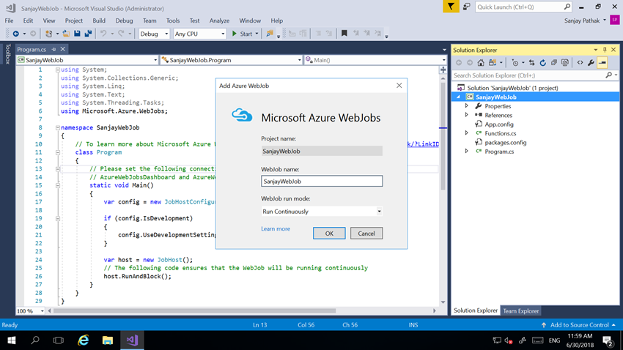This screenshot has width=623, height=350.
Task: Click the Refresh icon in Solution Explorer
Action: tap(542, 63)
